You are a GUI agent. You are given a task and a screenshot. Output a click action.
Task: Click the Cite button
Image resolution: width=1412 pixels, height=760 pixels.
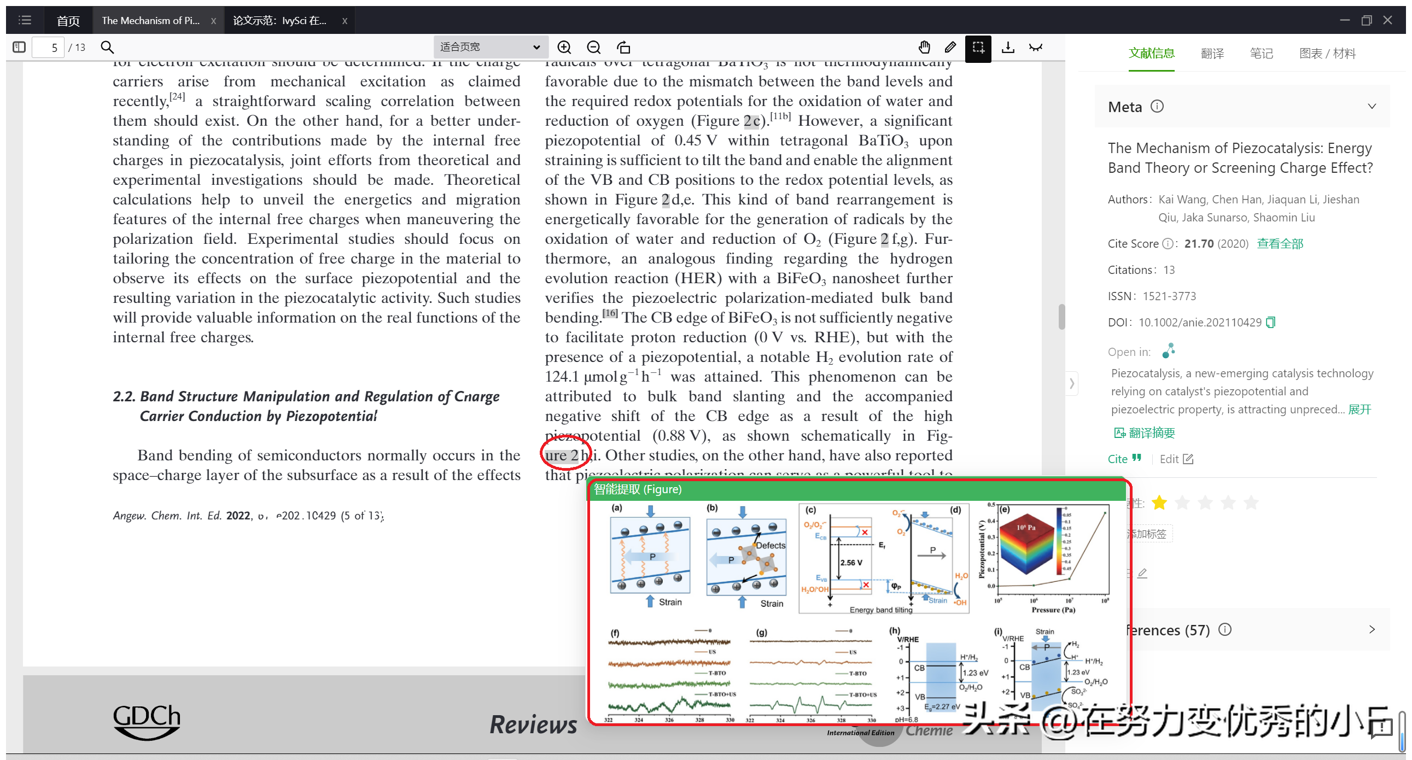point(1124,459)
